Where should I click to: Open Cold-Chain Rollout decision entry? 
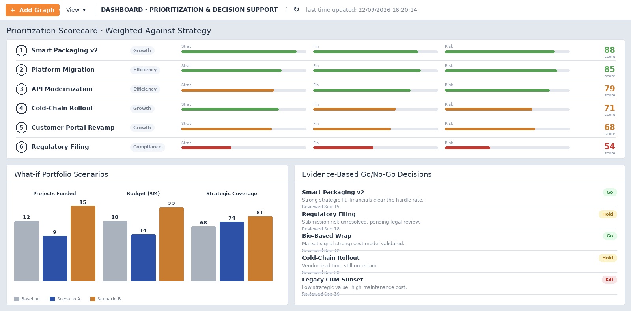[459, 262]
